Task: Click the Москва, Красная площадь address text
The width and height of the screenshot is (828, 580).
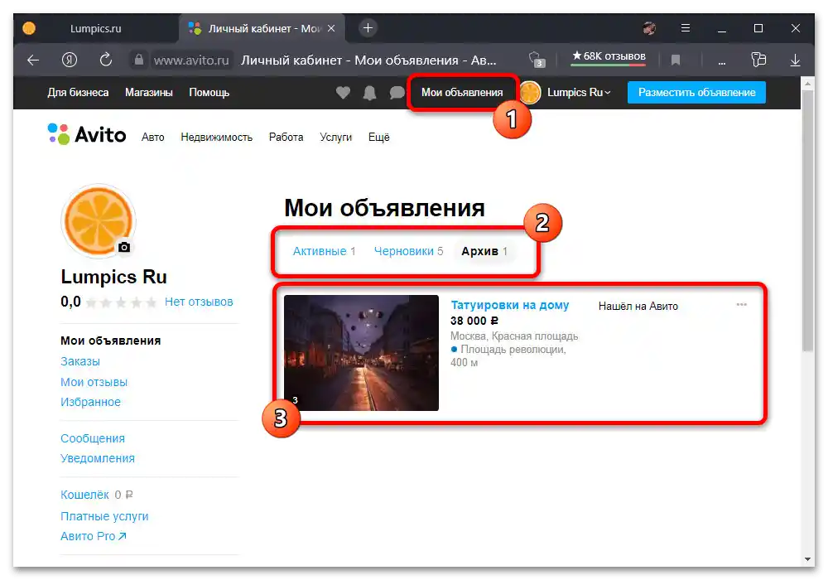Action: tap(514, 336)
